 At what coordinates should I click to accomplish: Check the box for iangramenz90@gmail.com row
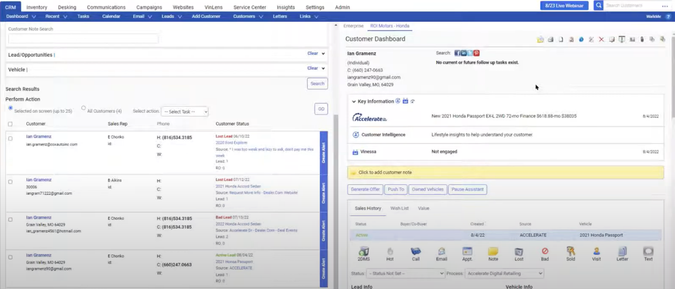tap(10, 257)
